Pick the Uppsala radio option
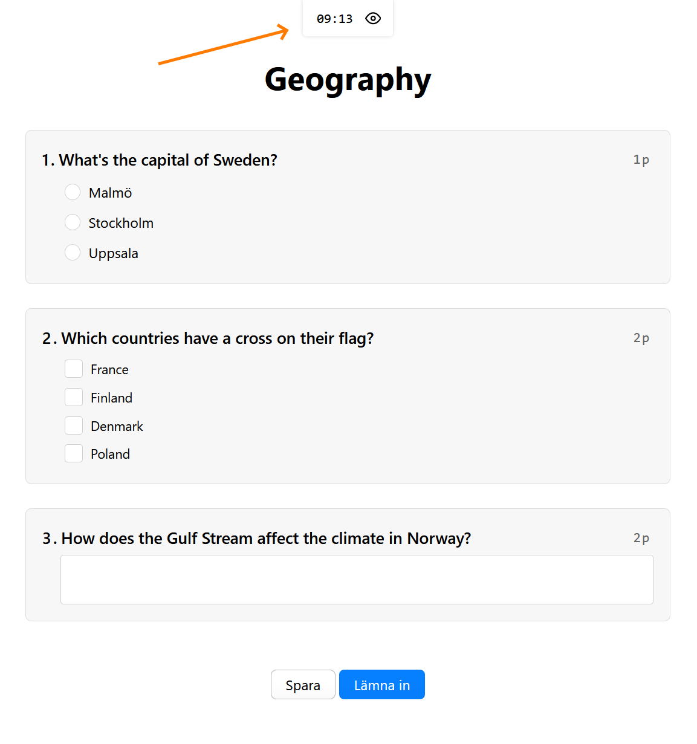The height and width of the screenshot is (744, 697). click(x=73, y=253)
